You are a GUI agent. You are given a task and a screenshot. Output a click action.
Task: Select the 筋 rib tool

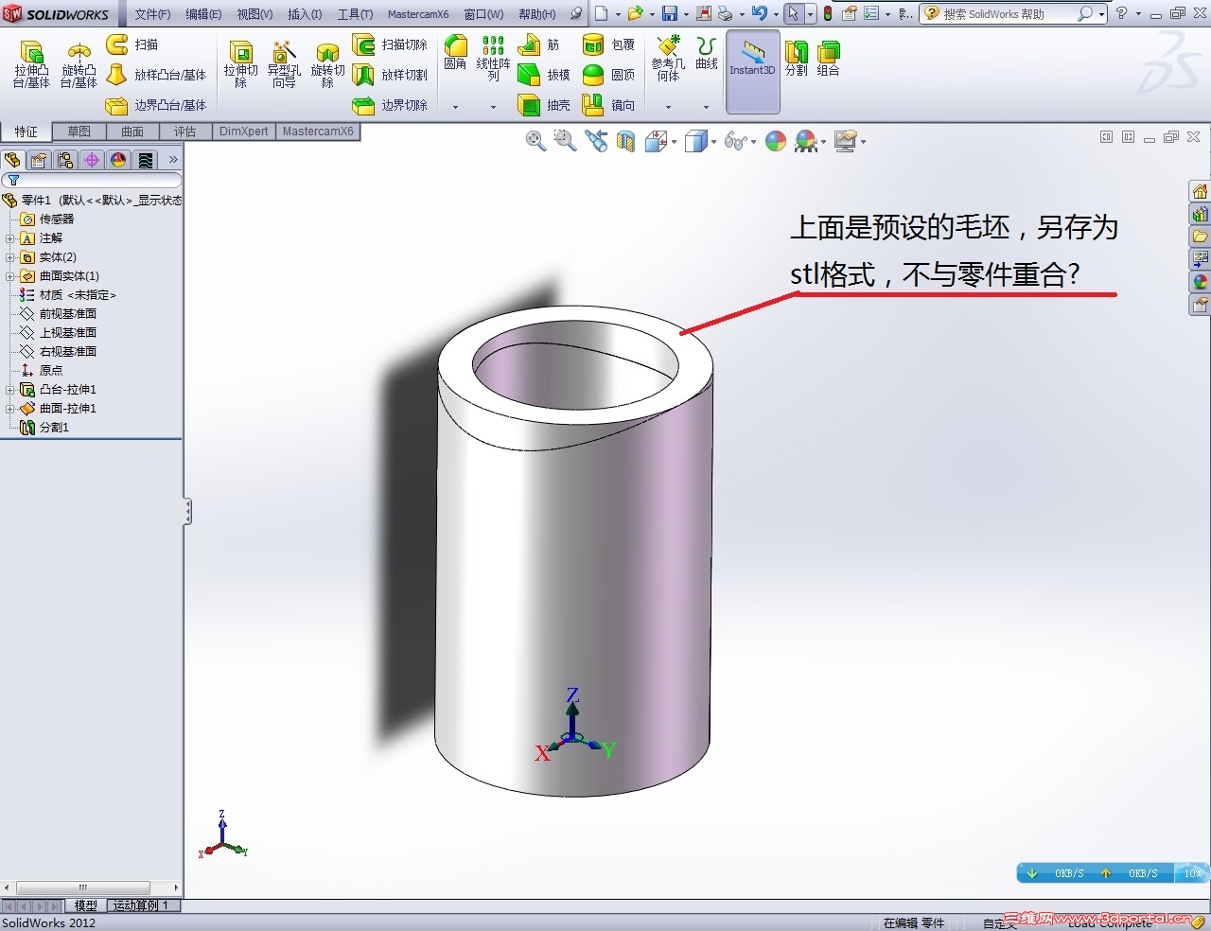click(539, 44)
